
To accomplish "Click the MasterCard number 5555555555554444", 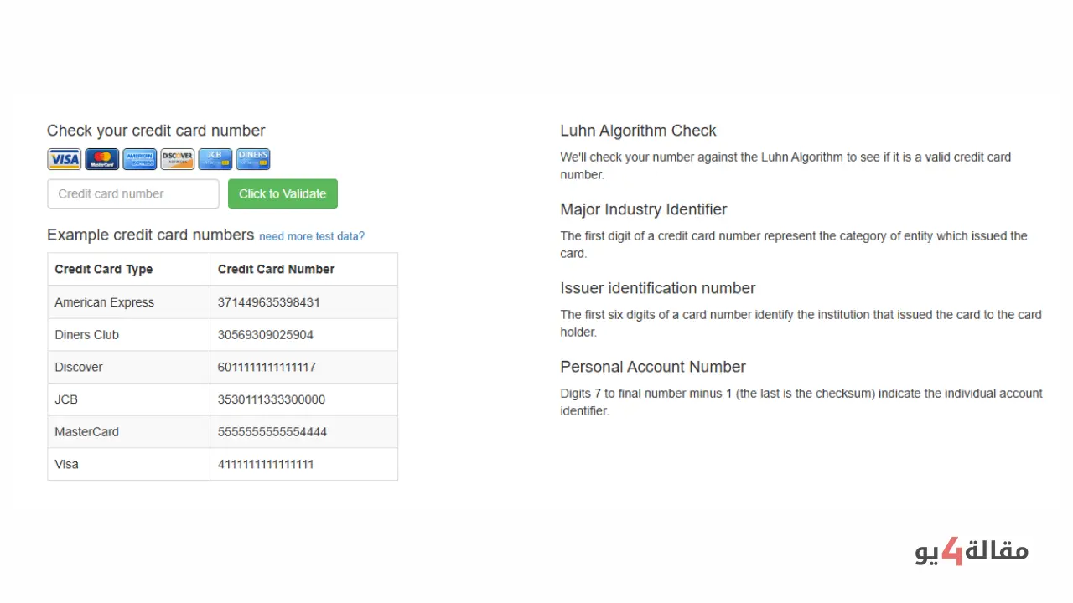I will [x=272, y=432].
